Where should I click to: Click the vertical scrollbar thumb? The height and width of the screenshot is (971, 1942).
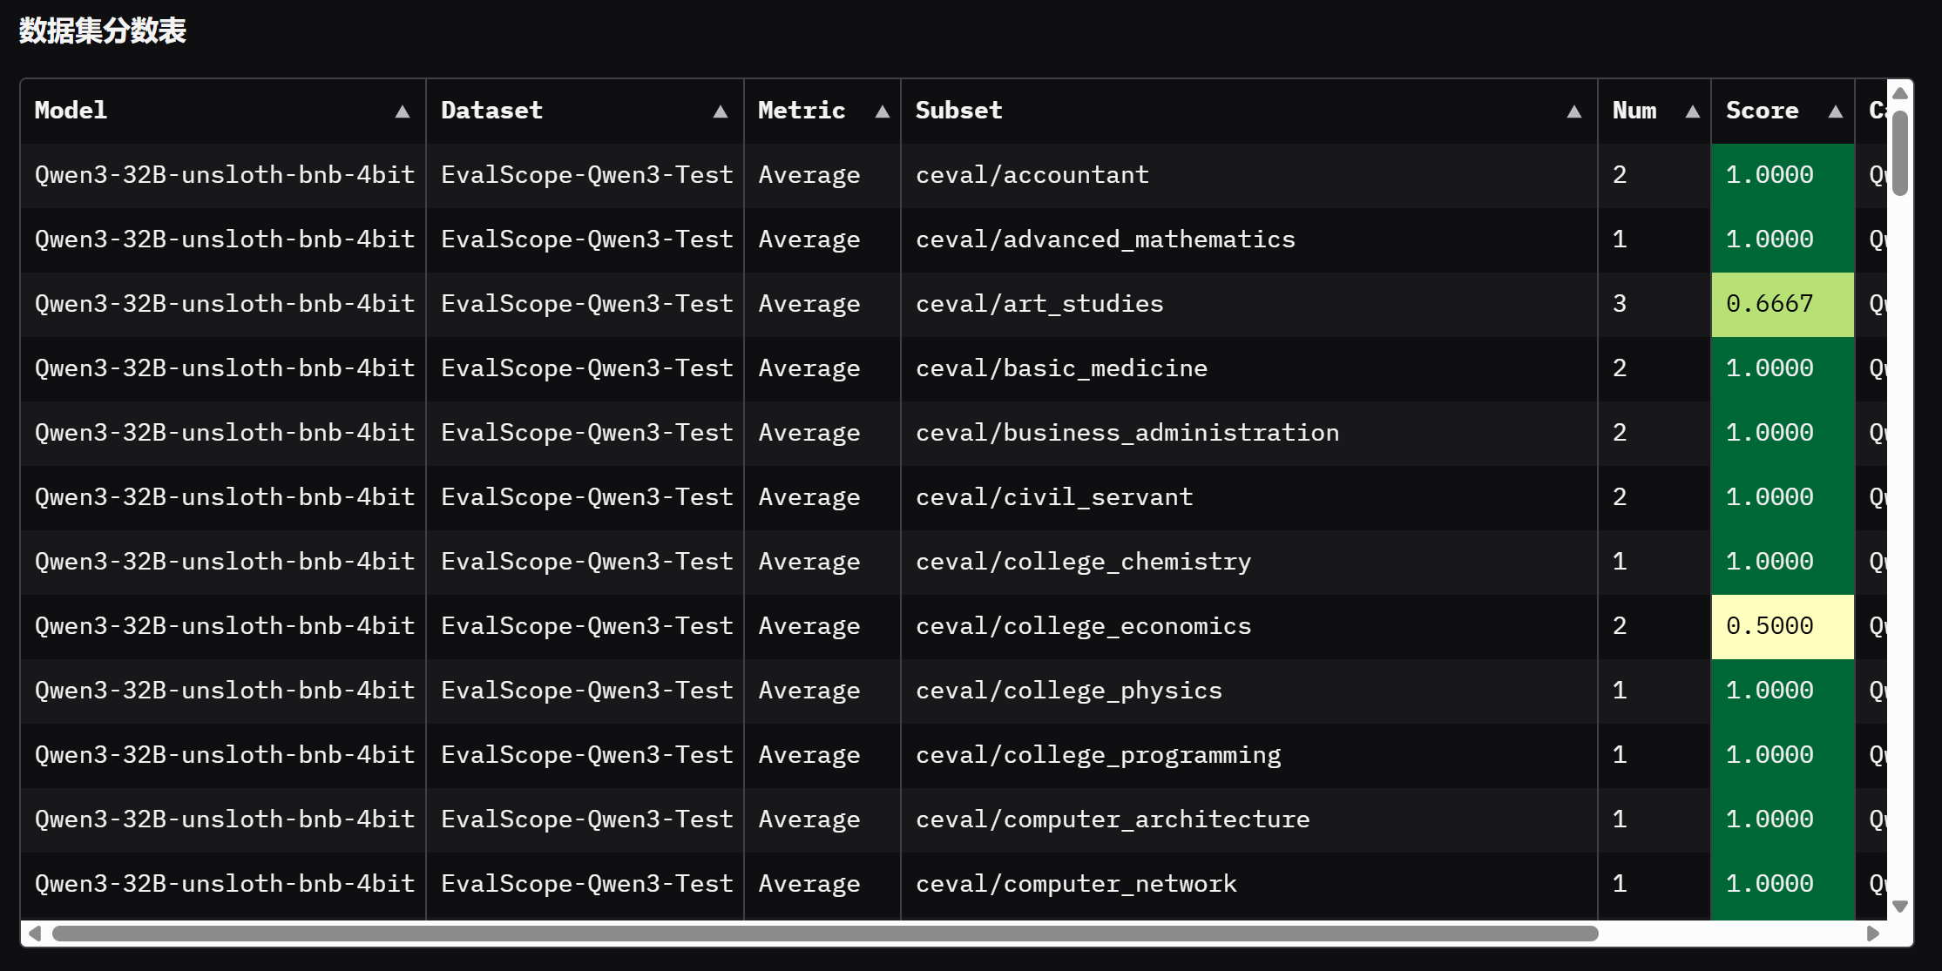click(1900, 153)
